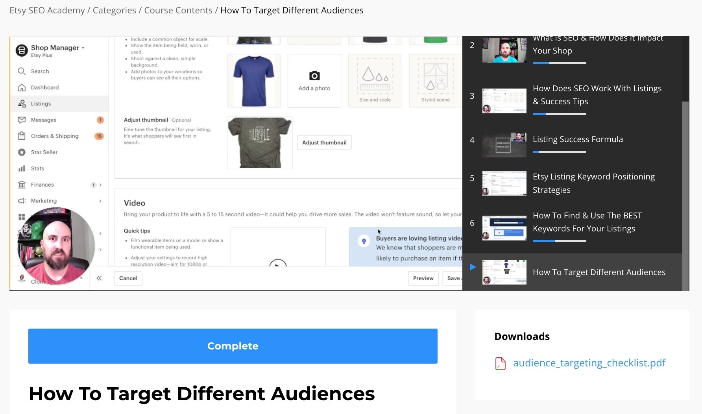Open the Shop Manager dropdown arrow
This screenshot has width=702, height=414.
(83, 48)
